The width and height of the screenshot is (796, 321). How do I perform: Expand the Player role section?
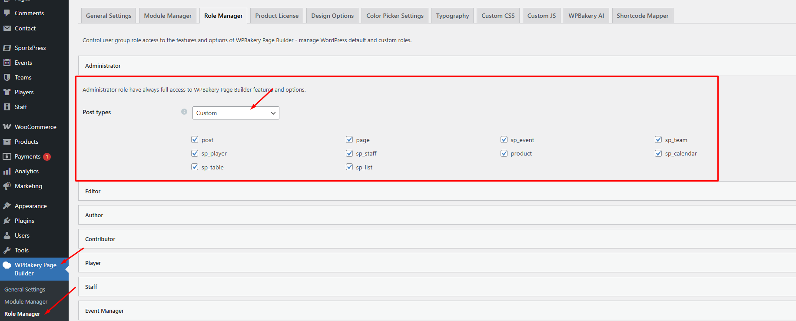click(437, 263)
